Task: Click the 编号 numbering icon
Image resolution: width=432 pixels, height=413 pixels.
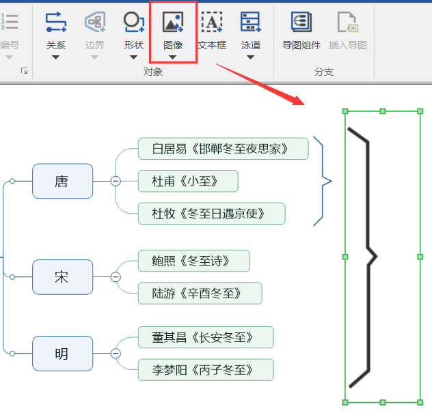Action: [x=10, y=23]
